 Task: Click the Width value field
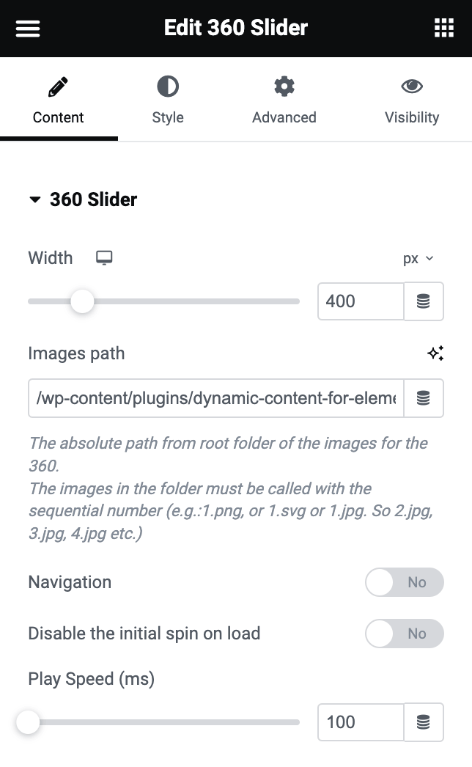click(x=360, y=301)
